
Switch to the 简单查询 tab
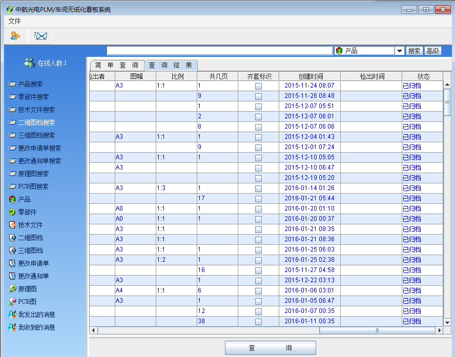(116, 66)
